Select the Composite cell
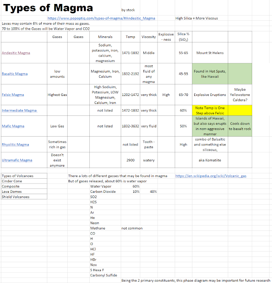The width and height of the screenshot is (272, 283). (x=24, y=187)
